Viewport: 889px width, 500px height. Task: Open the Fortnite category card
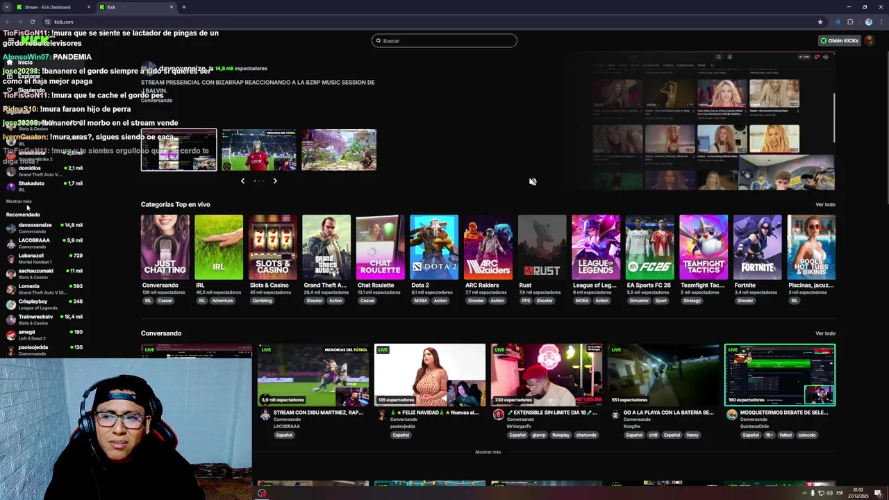pos(757,247)
